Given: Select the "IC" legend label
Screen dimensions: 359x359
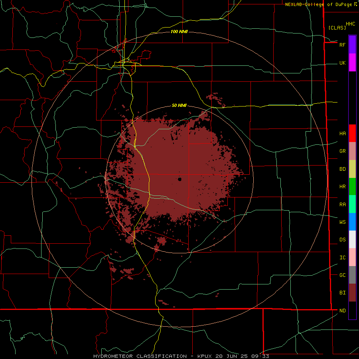Looking at the screenshot, I should point(342,258).
